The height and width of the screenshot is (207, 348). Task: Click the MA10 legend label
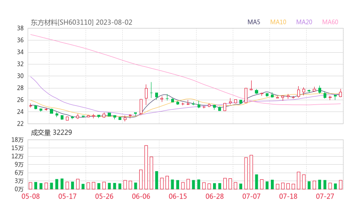pos(278,22)
